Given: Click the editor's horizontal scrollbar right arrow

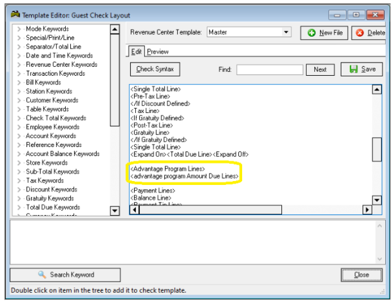Looking at the screenshot, I should (x=366, y=210).
